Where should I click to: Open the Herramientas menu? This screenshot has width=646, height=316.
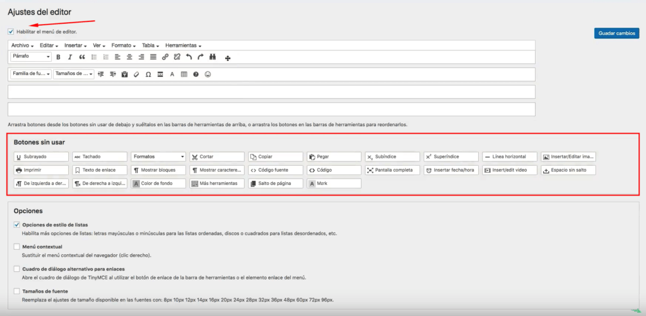point(184,45)
